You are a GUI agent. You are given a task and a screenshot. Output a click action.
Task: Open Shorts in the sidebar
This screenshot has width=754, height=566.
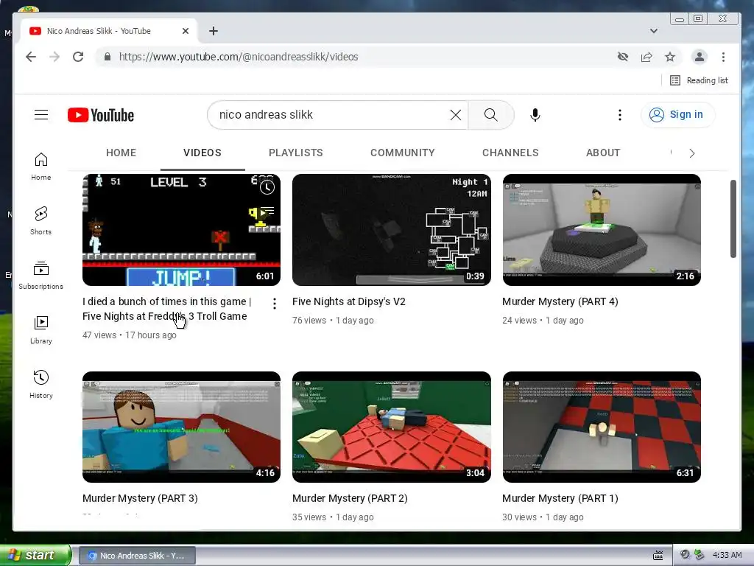coord(41,221)
